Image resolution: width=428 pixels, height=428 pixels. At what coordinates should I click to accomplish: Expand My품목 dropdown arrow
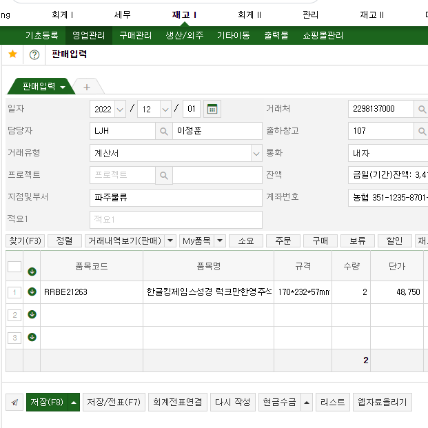tap(220, 241)
